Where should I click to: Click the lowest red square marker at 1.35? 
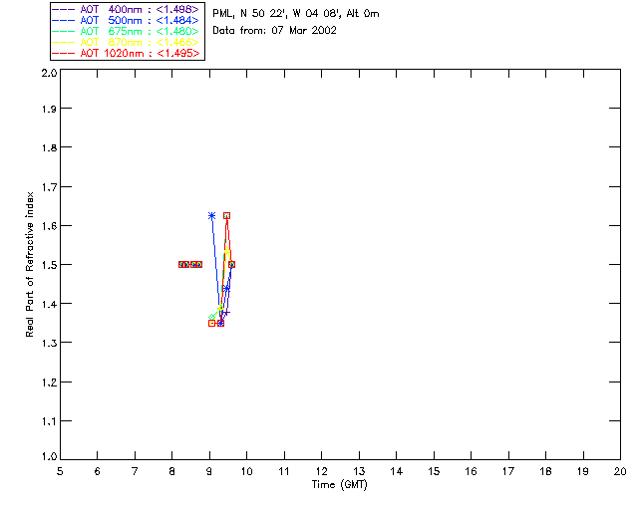(211, 324)
